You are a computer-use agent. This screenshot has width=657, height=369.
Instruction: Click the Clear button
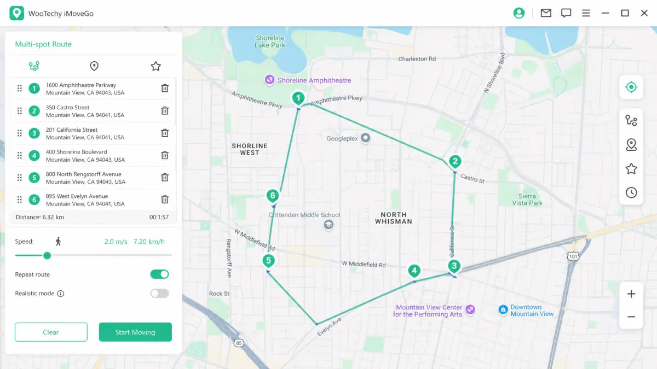pos(51,332)
